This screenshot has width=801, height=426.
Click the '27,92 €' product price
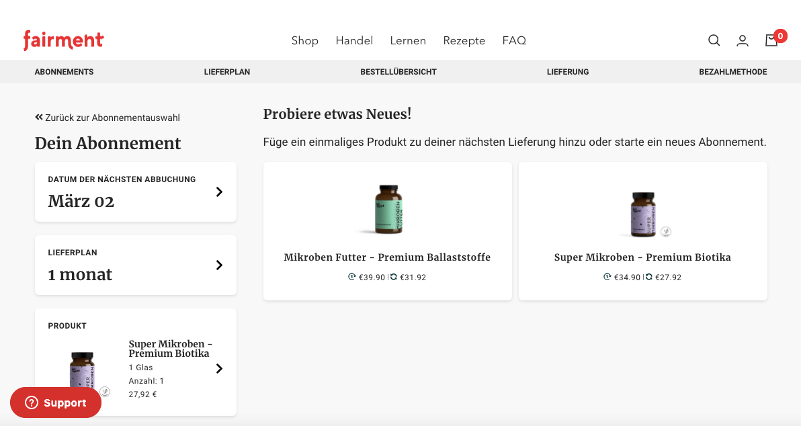tap(142, 394)
